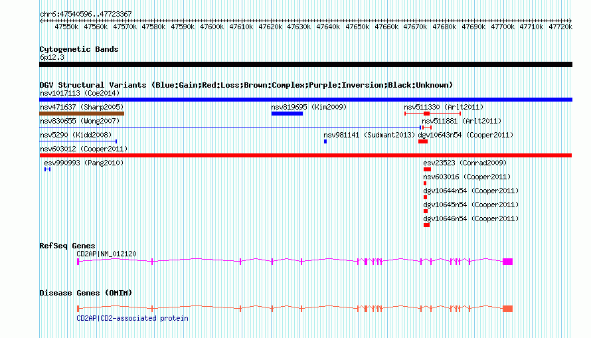Select the black 6p12.3 cytogenetic band bar

[305, 64]
